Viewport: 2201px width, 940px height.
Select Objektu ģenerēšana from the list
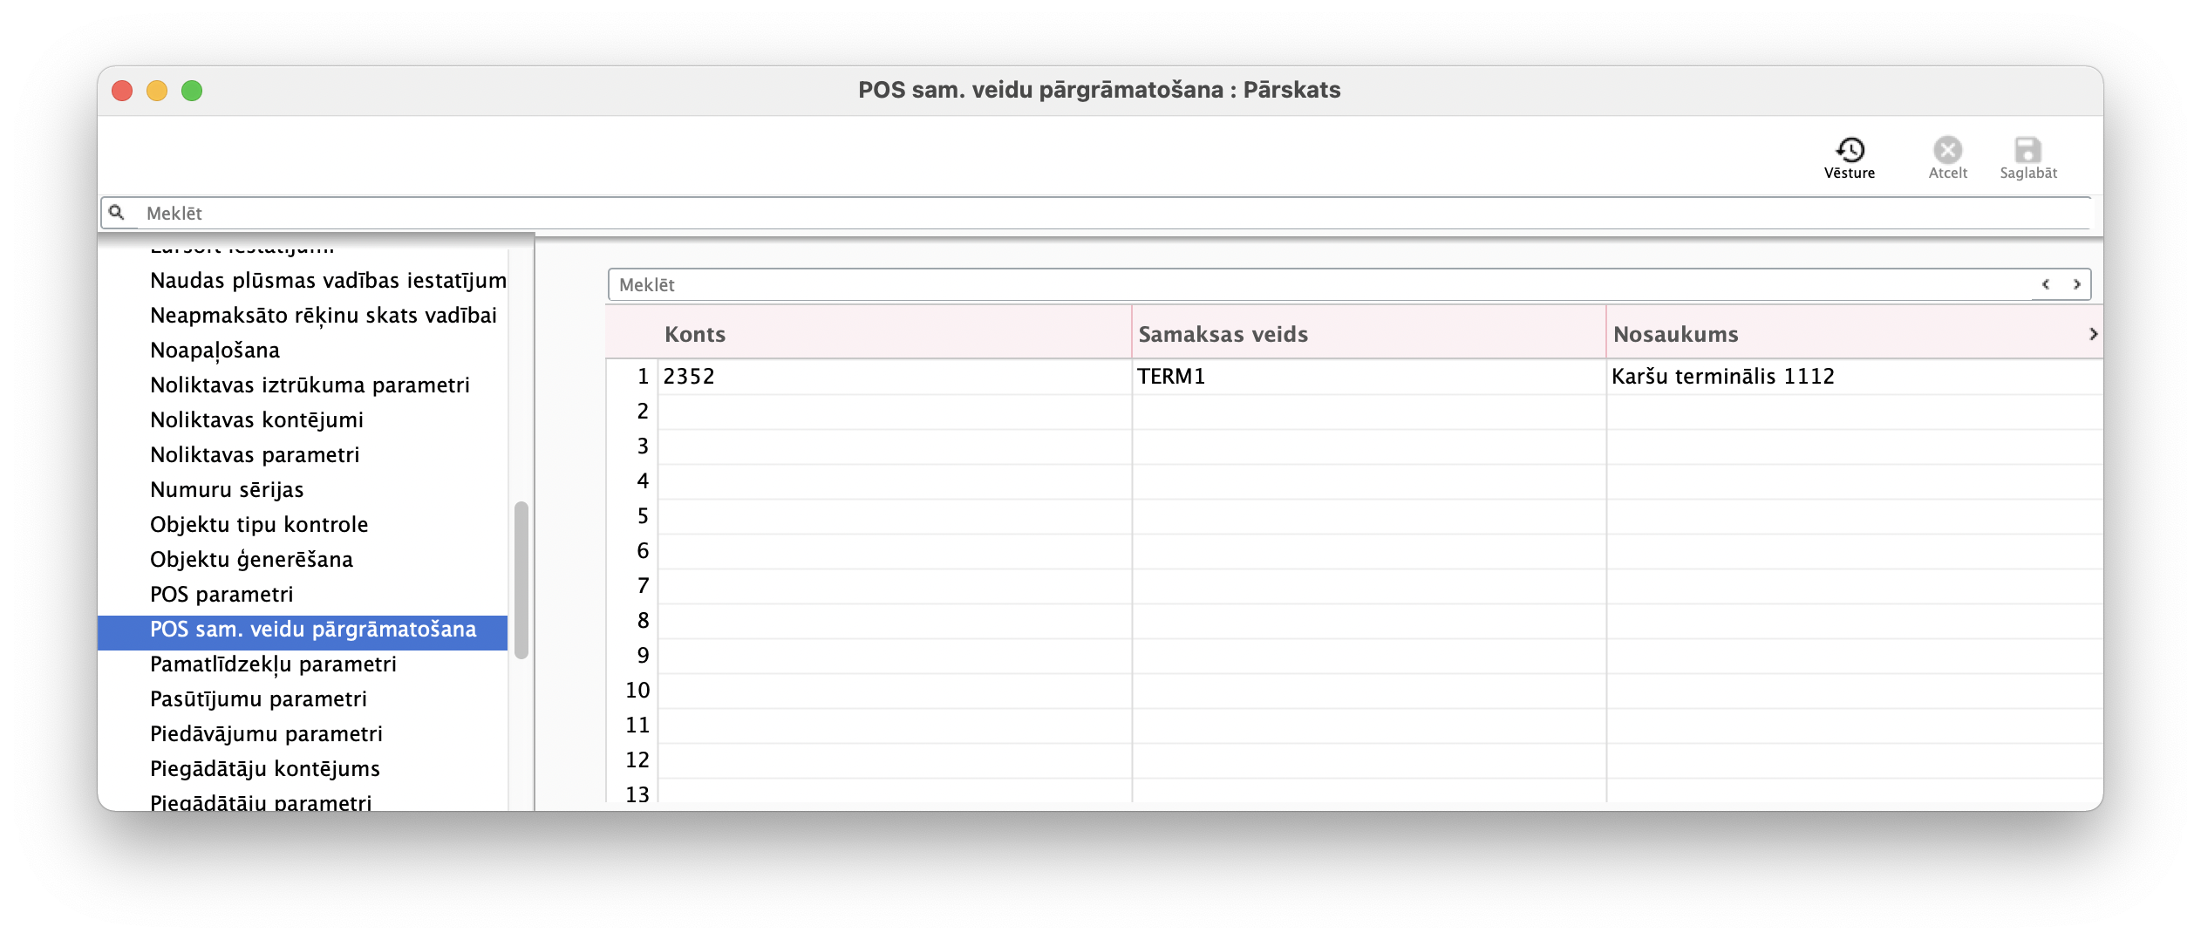pyautogui.click(x=251, y=559)
